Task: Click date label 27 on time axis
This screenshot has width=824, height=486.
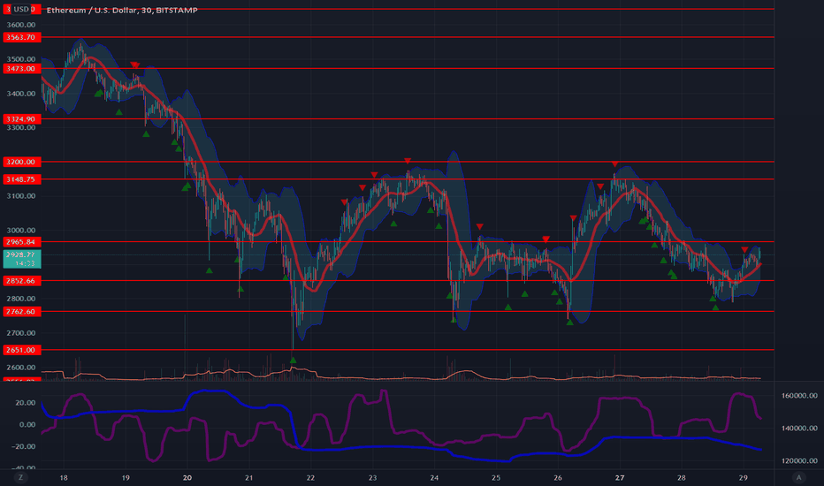Action: click(x=620, y=477)
